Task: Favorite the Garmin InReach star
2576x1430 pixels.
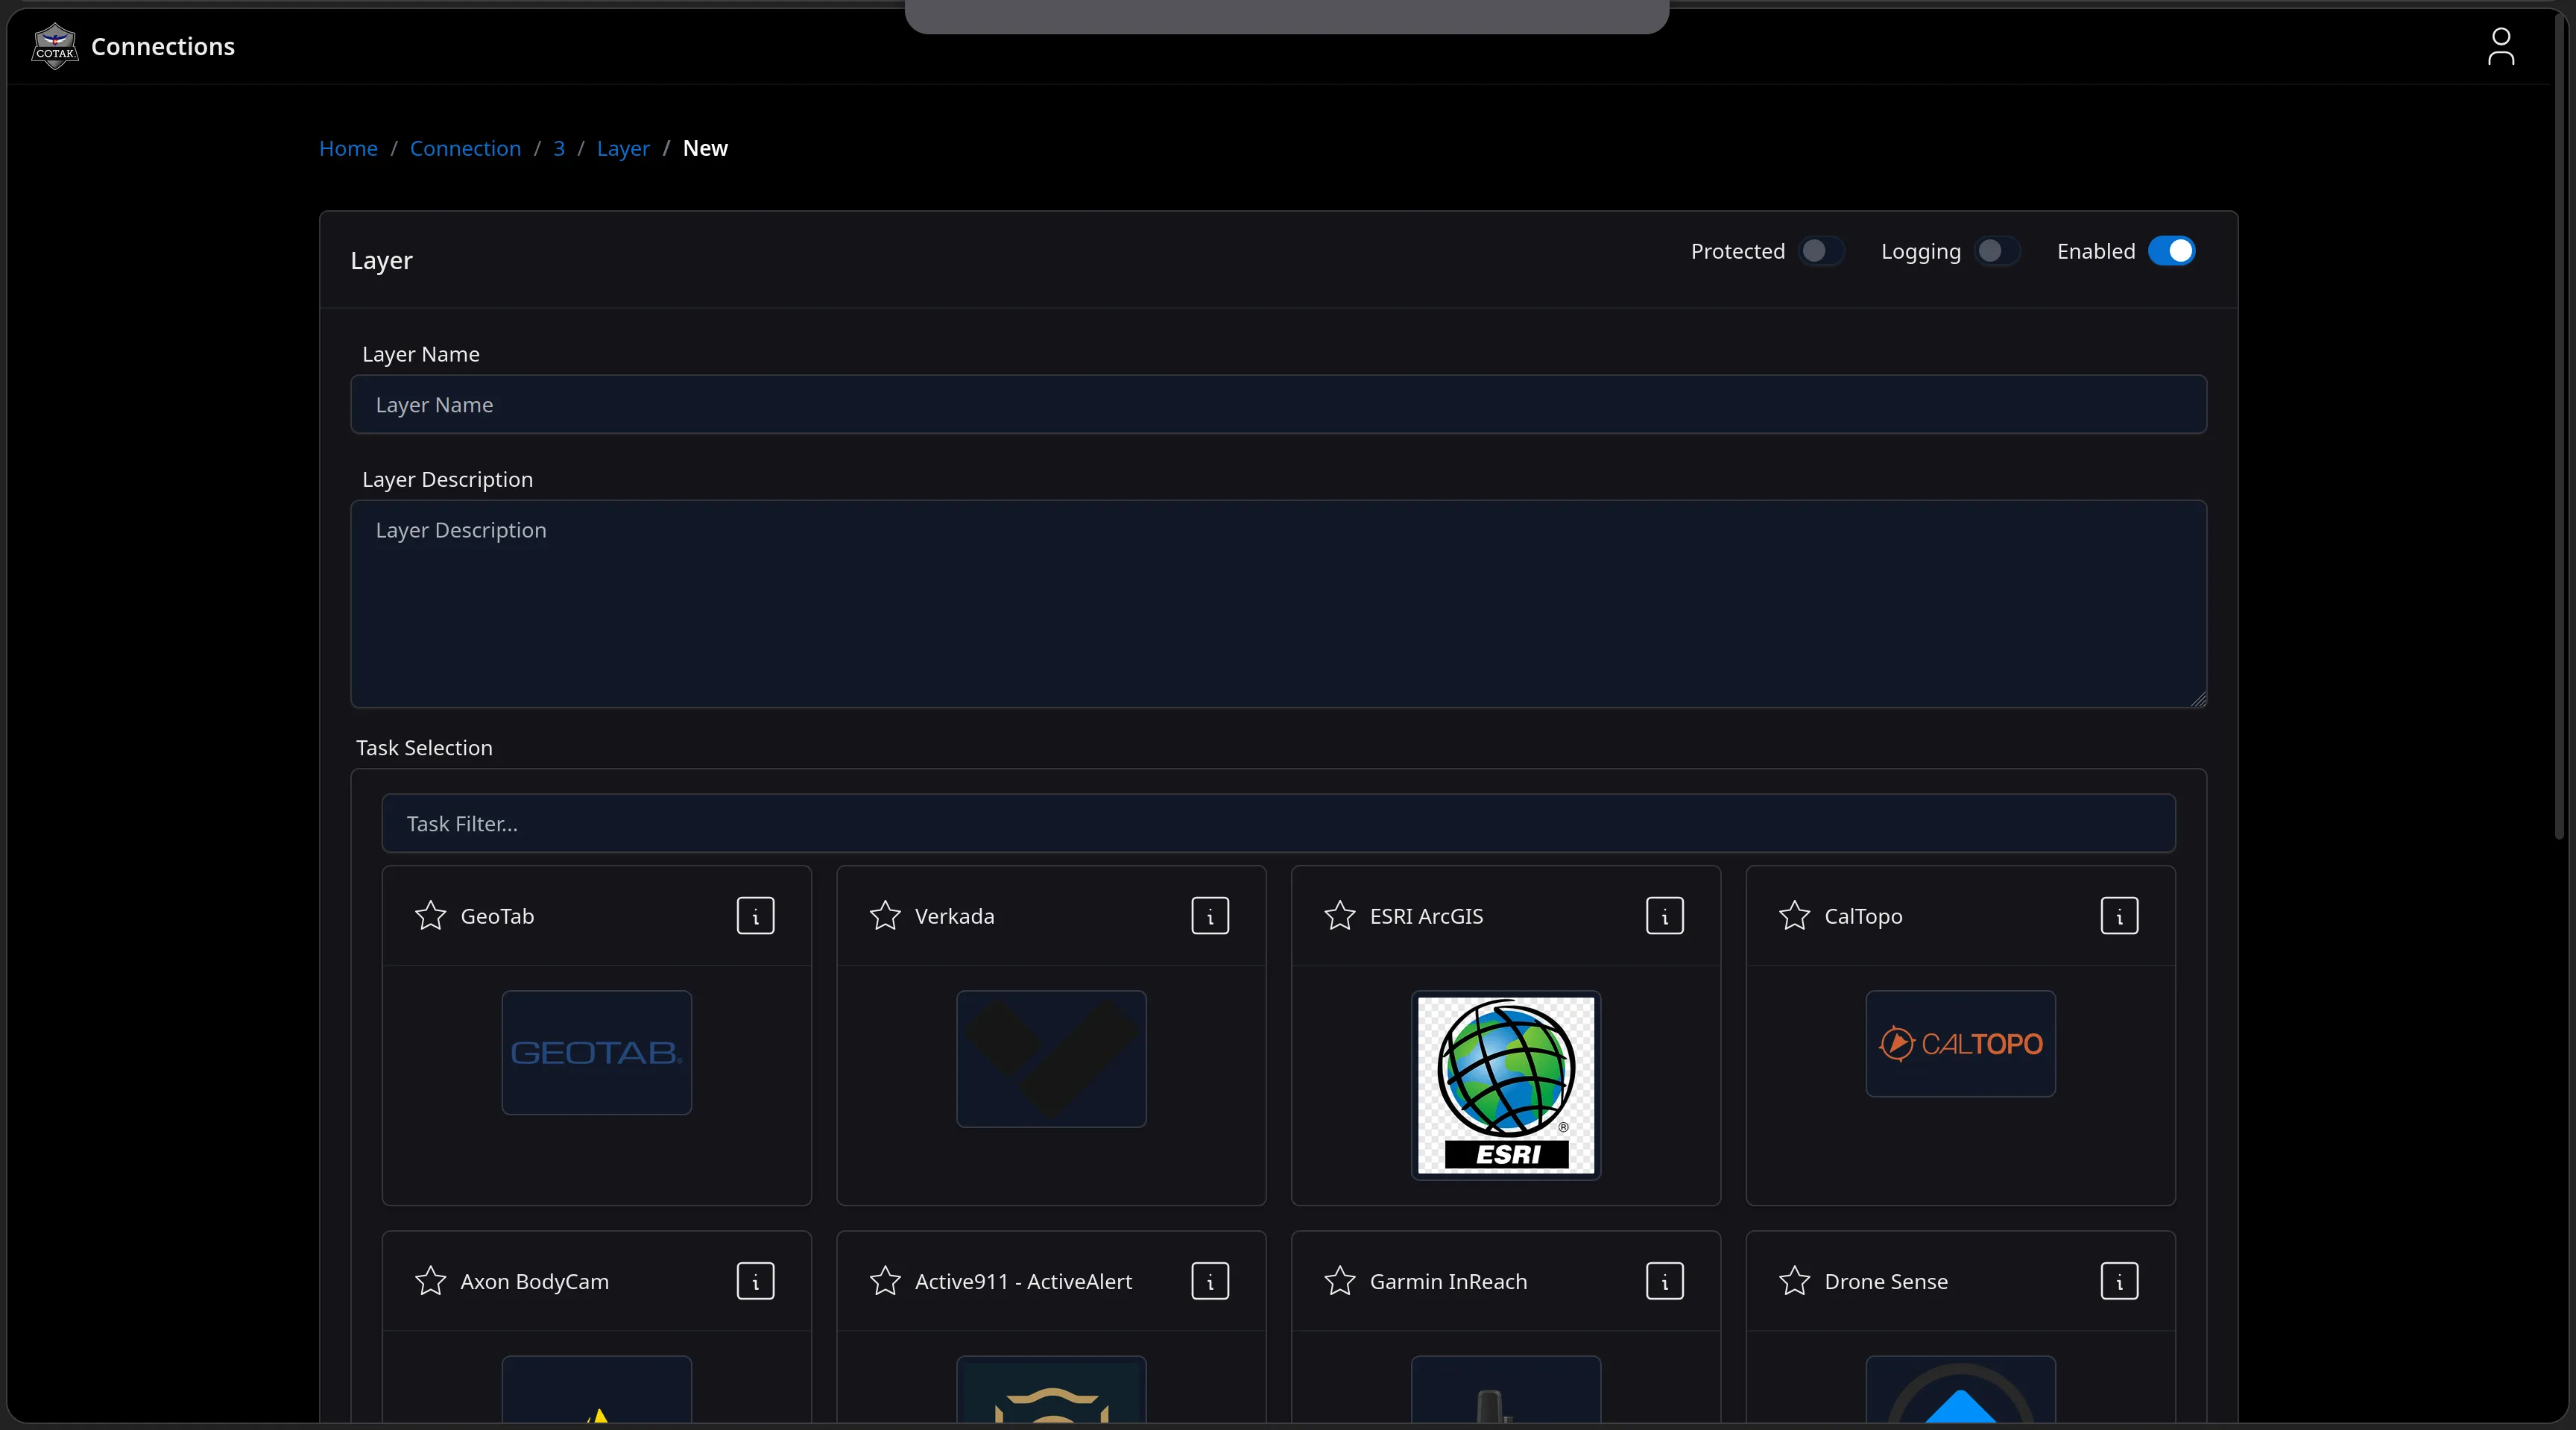Action: point(1340,1281)
